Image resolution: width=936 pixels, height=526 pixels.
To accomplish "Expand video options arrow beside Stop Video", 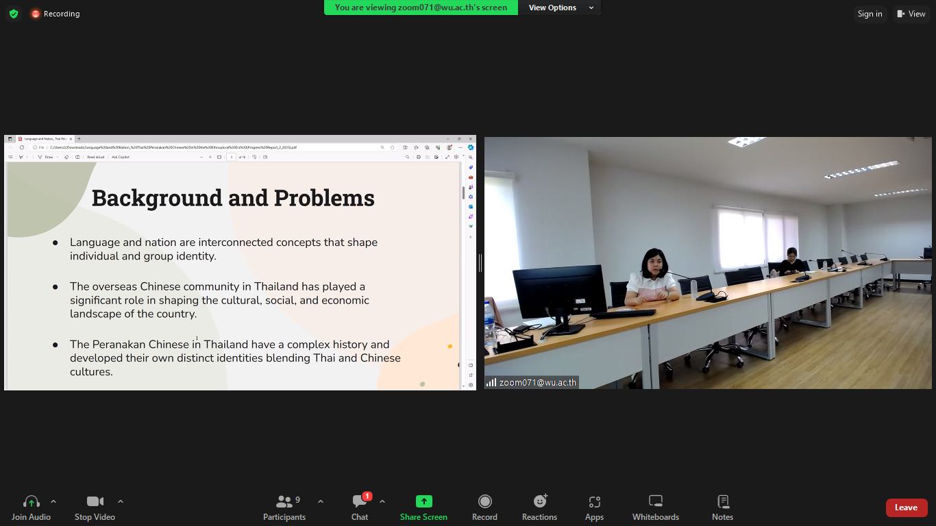I will coord(121,501).
